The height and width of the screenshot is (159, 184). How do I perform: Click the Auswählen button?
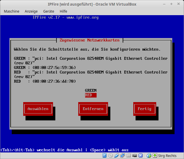[38, 109]
